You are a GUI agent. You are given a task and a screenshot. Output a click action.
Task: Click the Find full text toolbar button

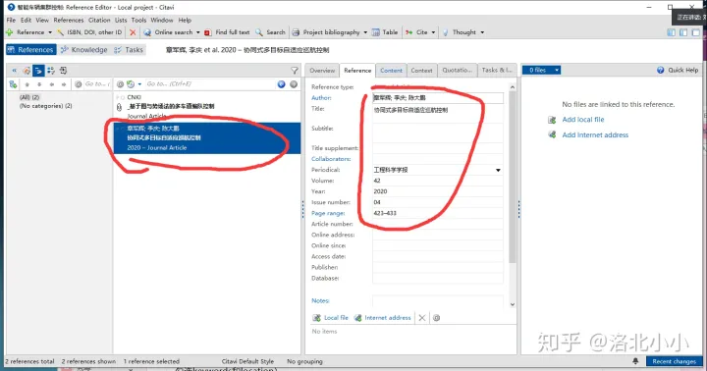[227, 32]
